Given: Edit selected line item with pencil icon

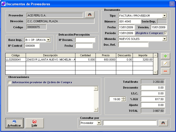Looking at the screenshot, I should click(165, 64).
